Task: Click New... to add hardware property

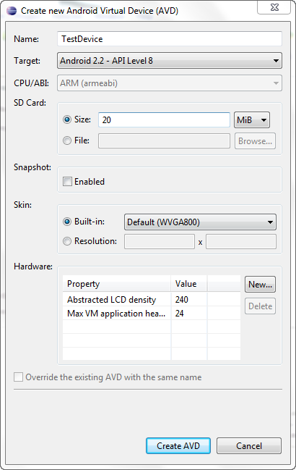Action: [x=260, y=284]
